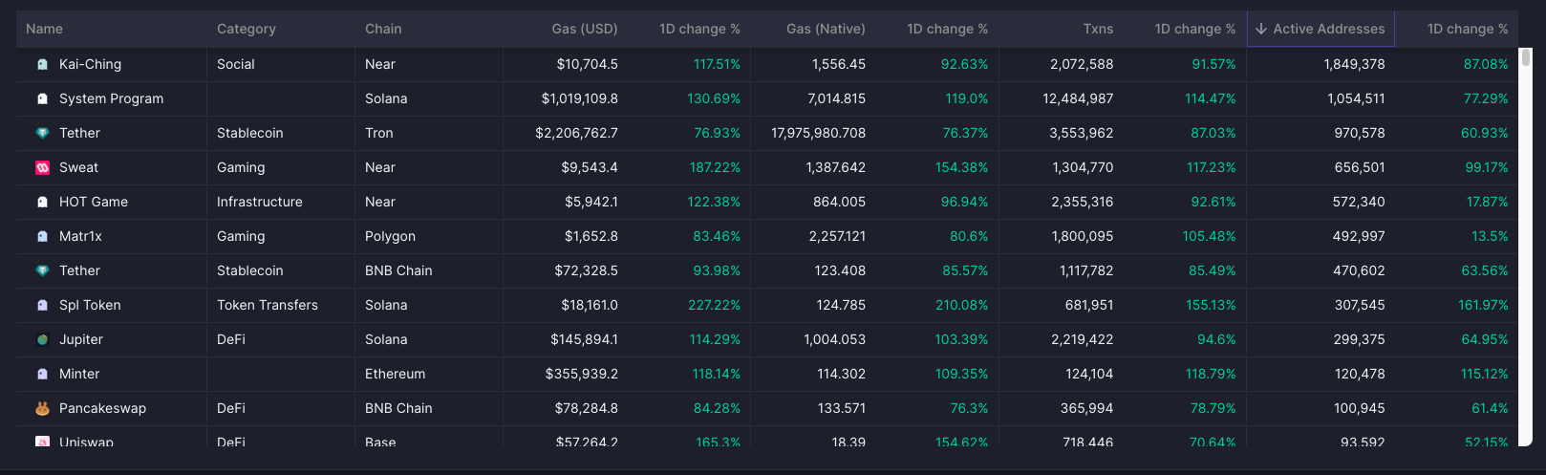Click the vertical scrollbar thumb of the table
The height and width of the screenshot is (475, 1546).
tap(1526, 57)
